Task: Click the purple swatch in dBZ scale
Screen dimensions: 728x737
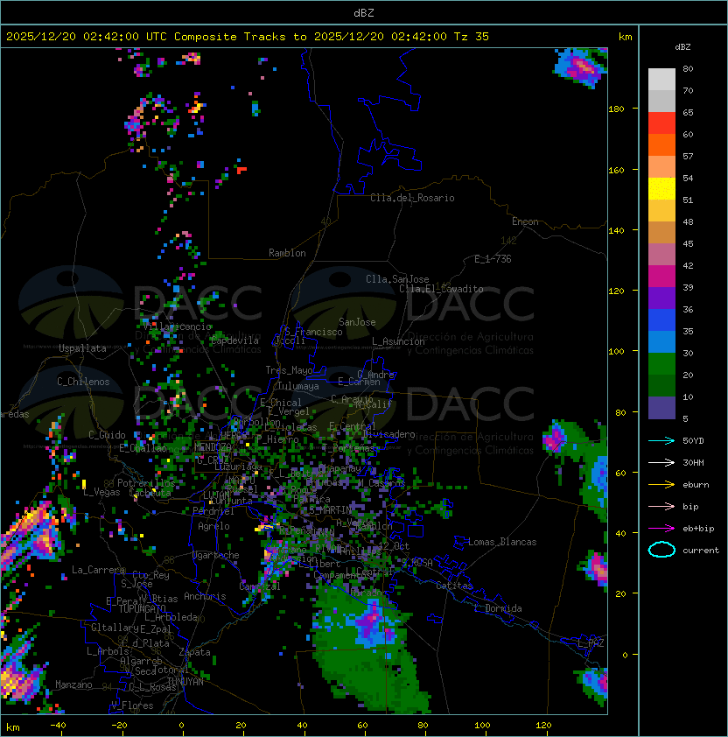Action: tap(661, 298)
